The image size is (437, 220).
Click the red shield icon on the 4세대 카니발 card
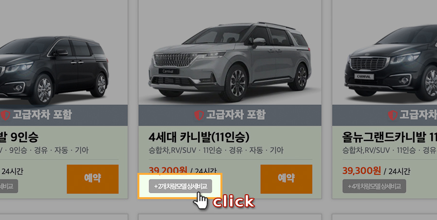[x=199, y=115]
